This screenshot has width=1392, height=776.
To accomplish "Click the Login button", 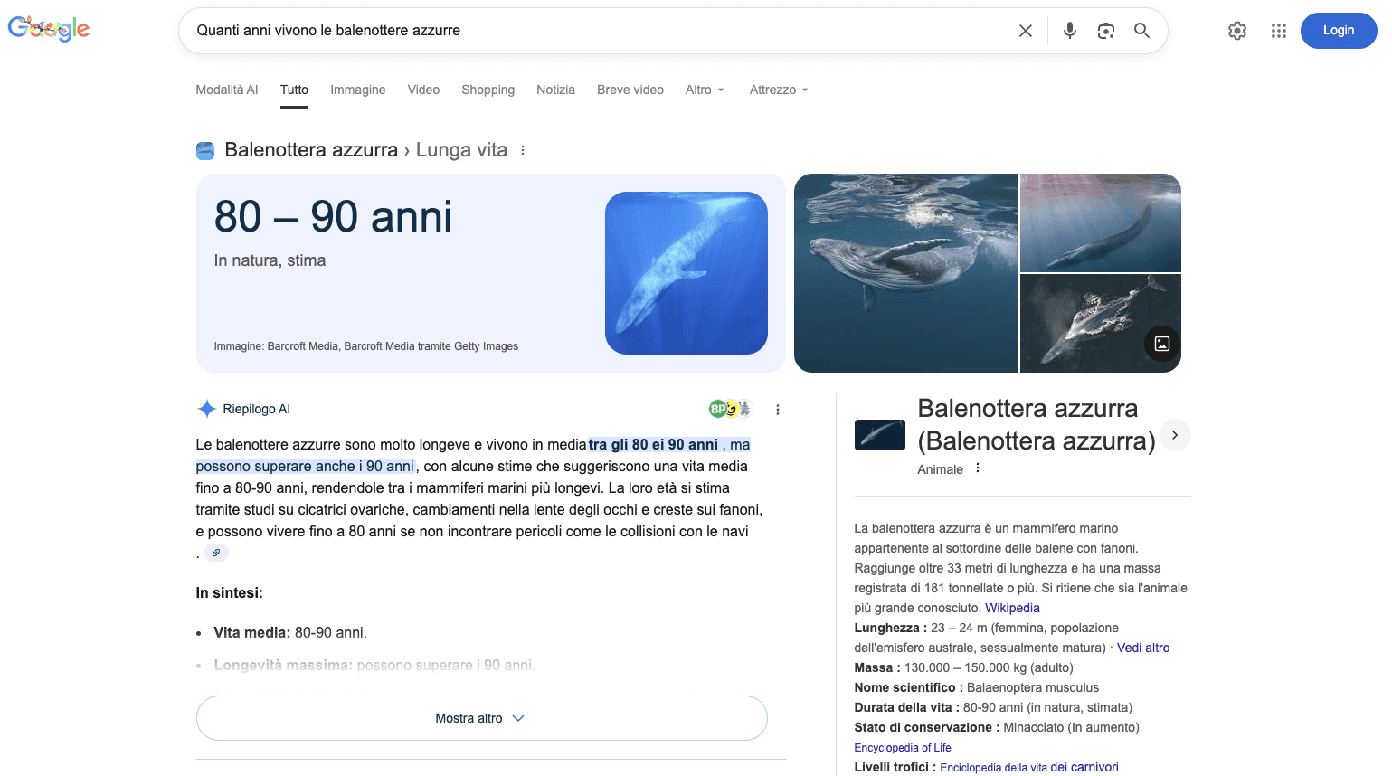I will pos(1338,30).
